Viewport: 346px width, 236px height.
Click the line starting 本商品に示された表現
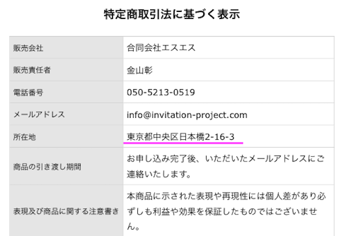226,196
